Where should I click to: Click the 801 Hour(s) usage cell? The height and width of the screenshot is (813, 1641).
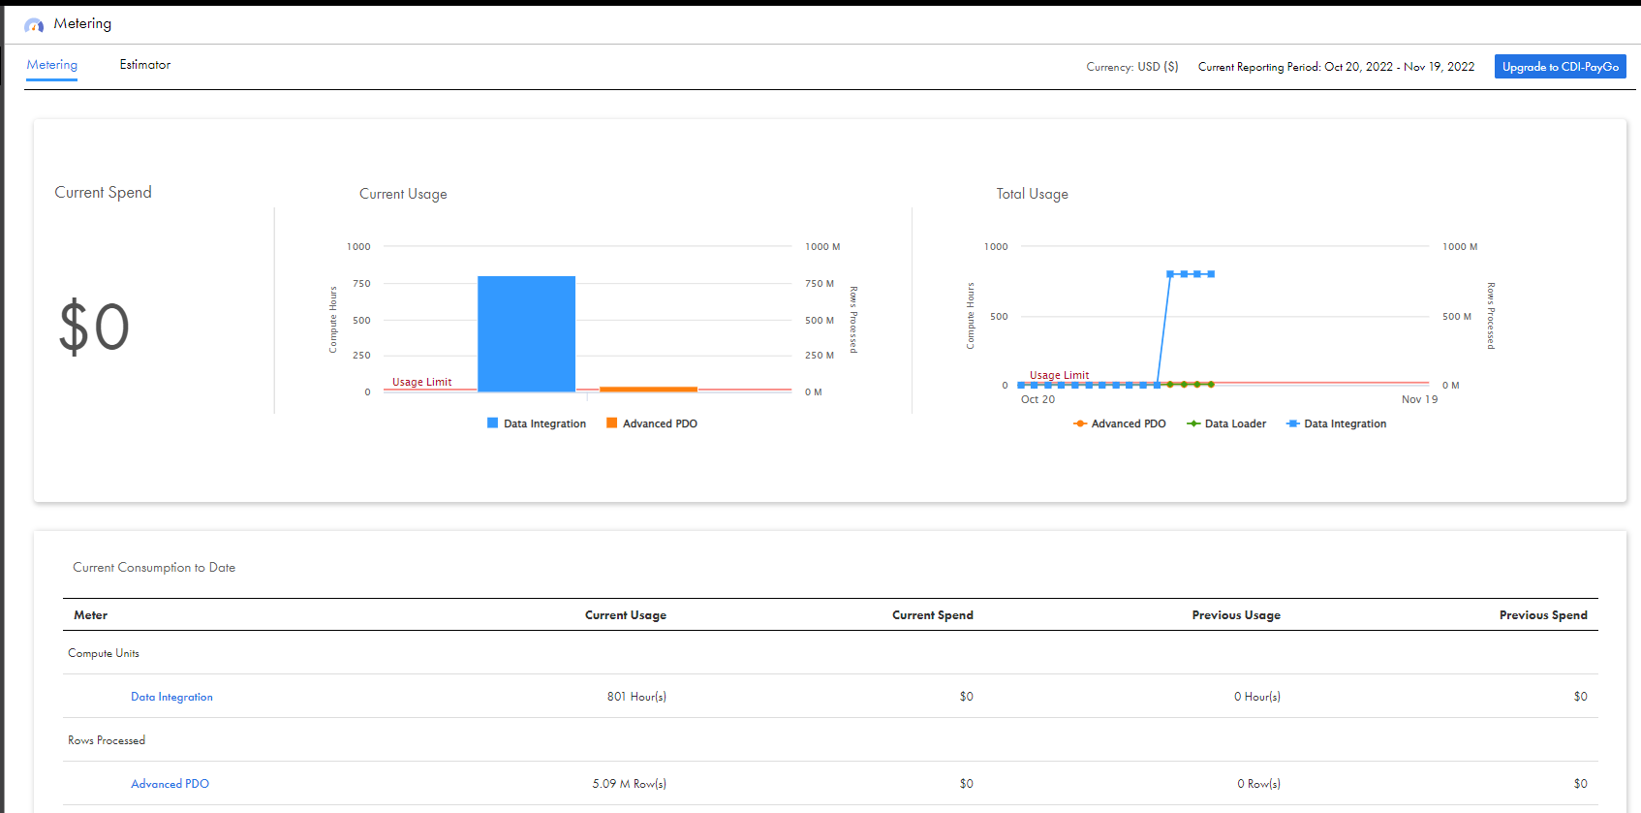coord(636,697)
